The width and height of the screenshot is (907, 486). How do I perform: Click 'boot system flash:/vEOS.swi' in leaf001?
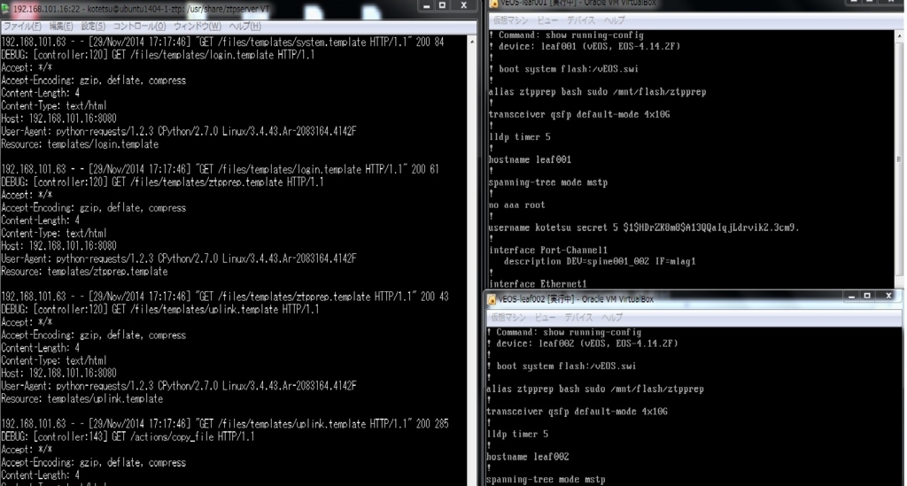coord(569,69)
